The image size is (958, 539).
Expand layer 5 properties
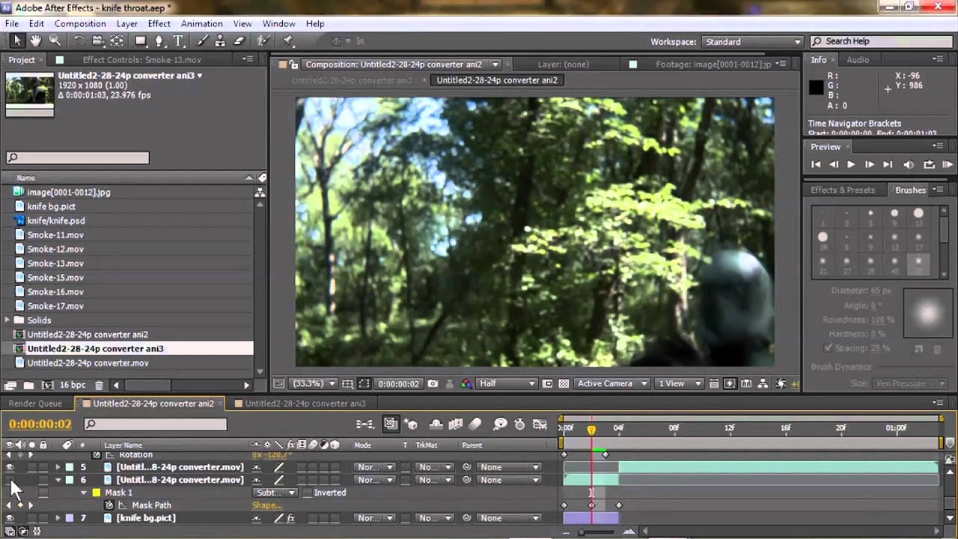(x=58, y=467)
